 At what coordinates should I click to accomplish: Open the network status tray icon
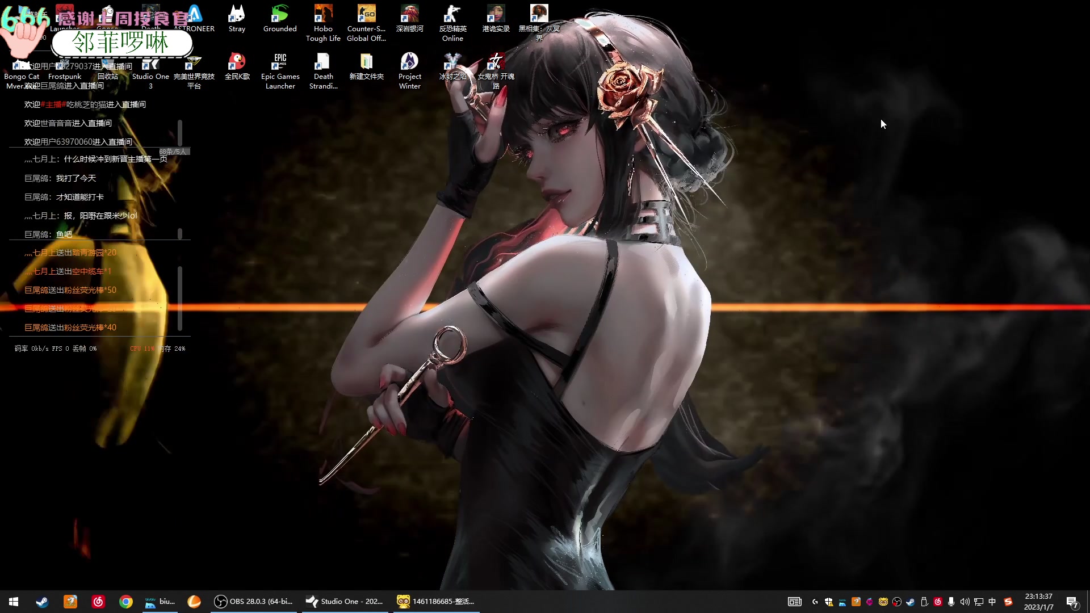[x=979, y=602]
